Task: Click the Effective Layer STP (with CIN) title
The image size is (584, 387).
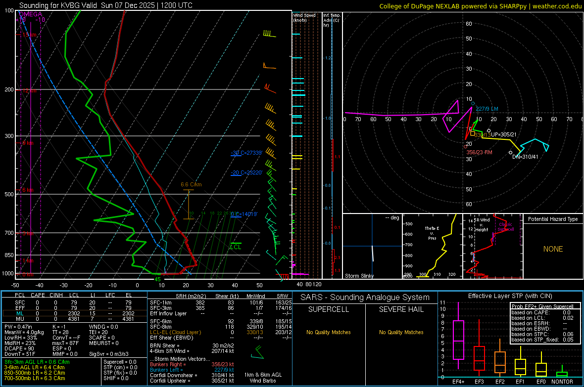Action: pos(510,296)
